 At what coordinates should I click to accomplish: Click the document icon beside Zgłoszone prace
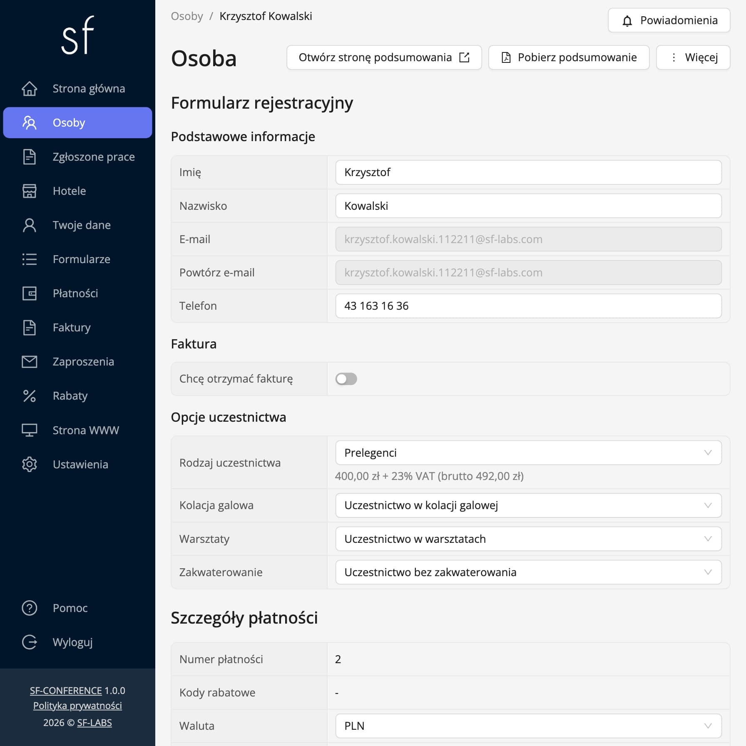coord(30,157)
